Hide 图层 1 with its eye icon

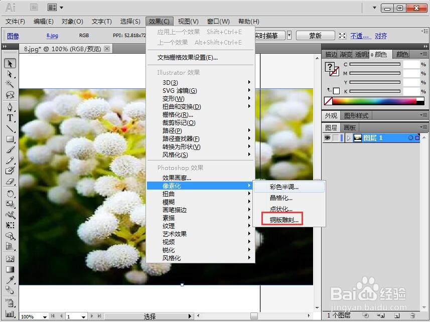click(x=327, y=137)
